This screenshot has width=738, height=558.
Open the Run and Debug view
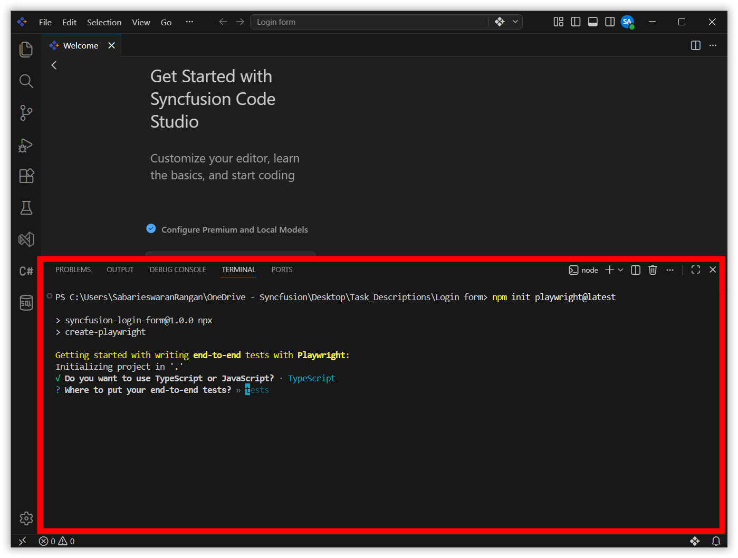26,145
